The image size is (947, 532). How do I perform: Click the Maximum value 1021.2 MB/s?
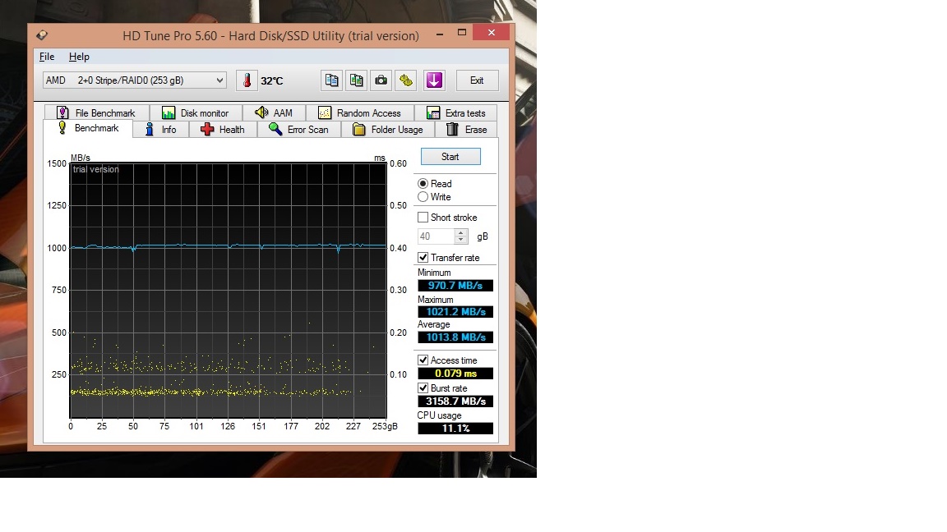(455, 312)
